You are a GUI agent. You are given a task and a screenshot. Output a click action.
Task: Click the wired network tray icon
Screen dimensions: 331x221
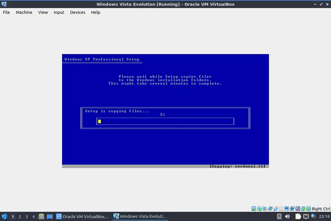coord(306,217)
